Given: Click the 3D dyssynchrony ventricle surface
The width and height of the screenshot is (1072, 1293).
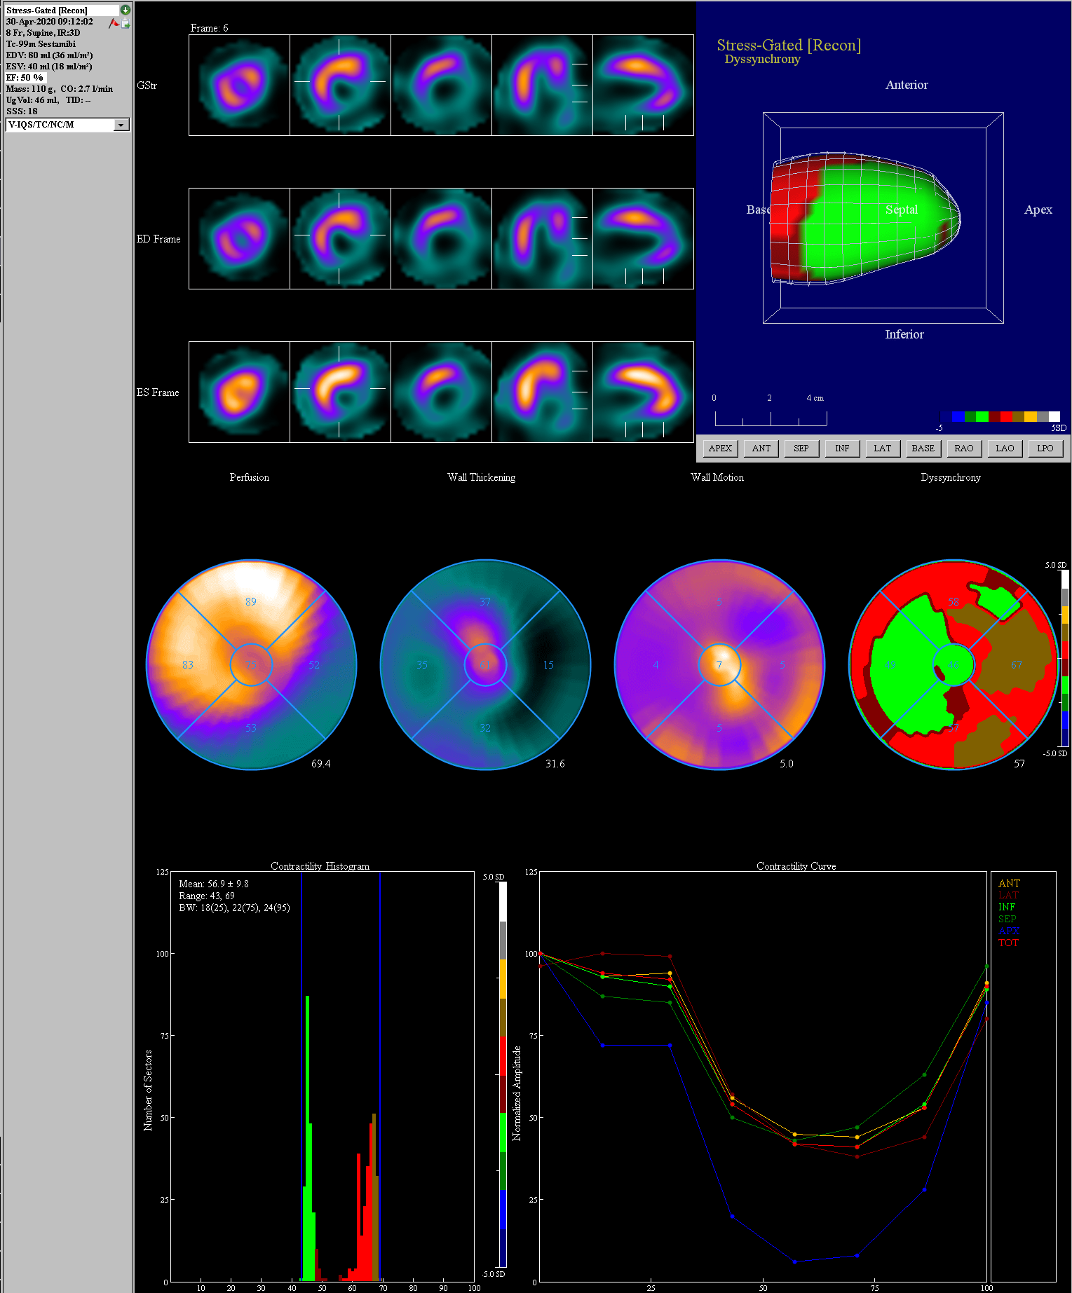Looking at the screenshot, I should [x=864, y=219].
